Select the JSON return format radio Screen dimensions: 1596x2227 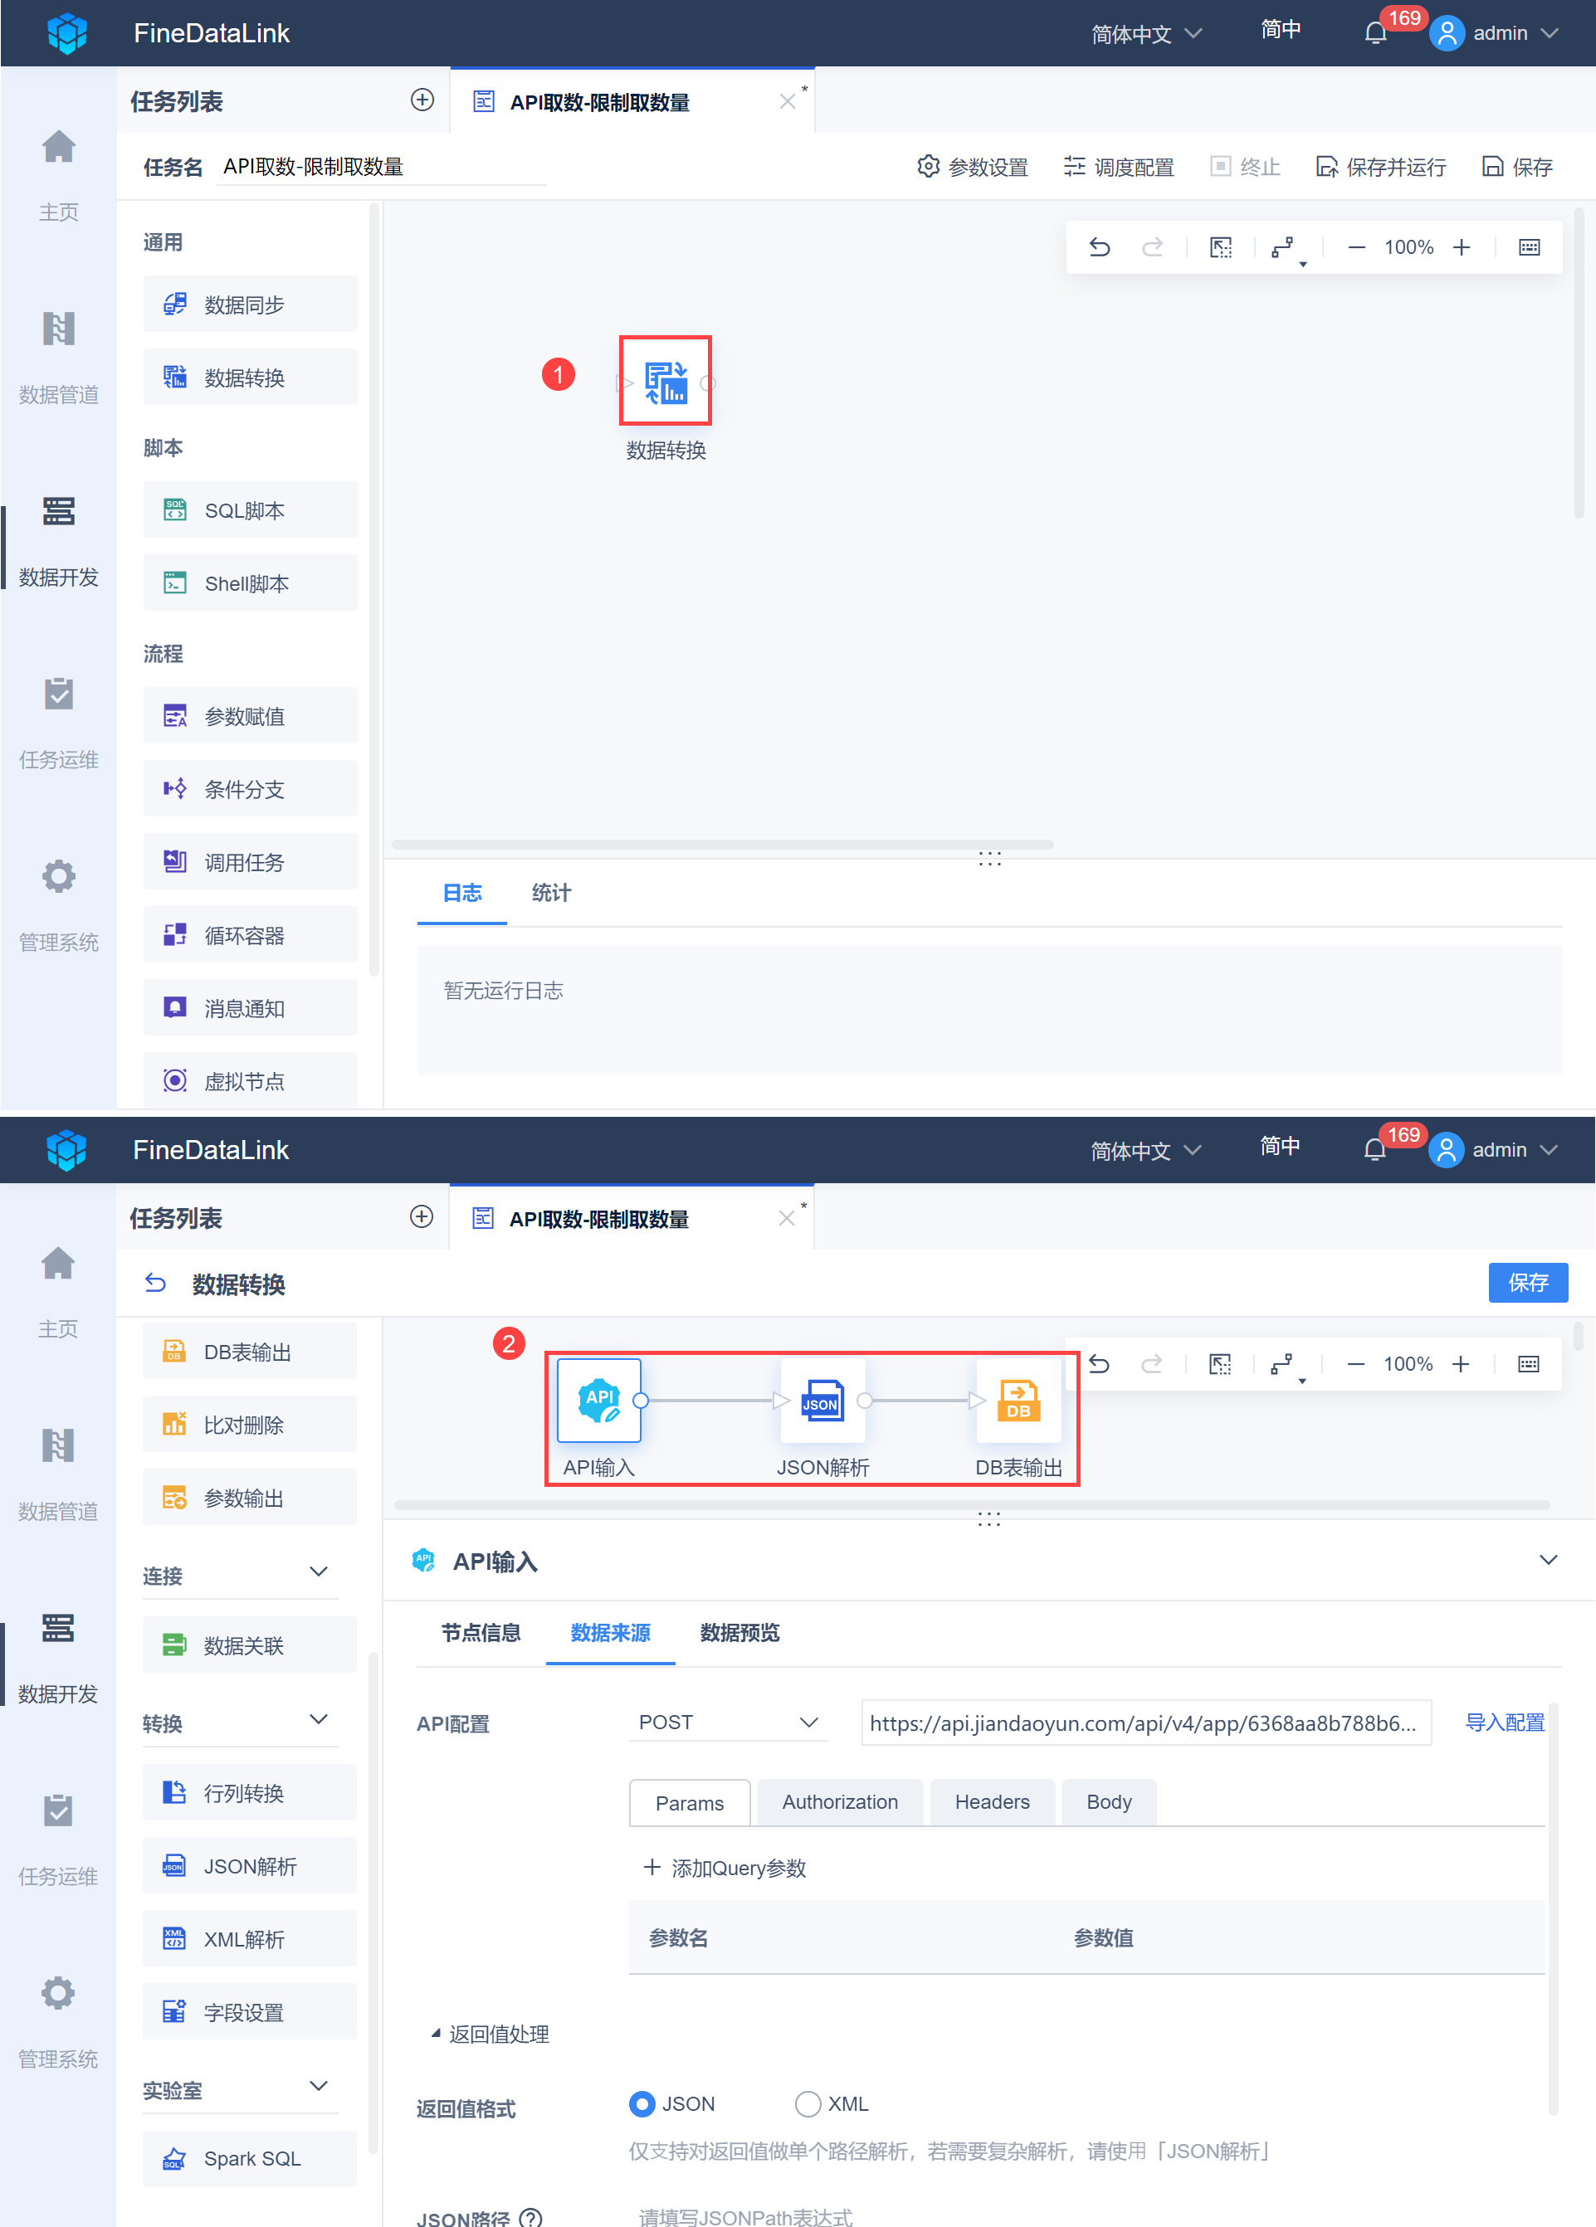[x=642, y=2103]
